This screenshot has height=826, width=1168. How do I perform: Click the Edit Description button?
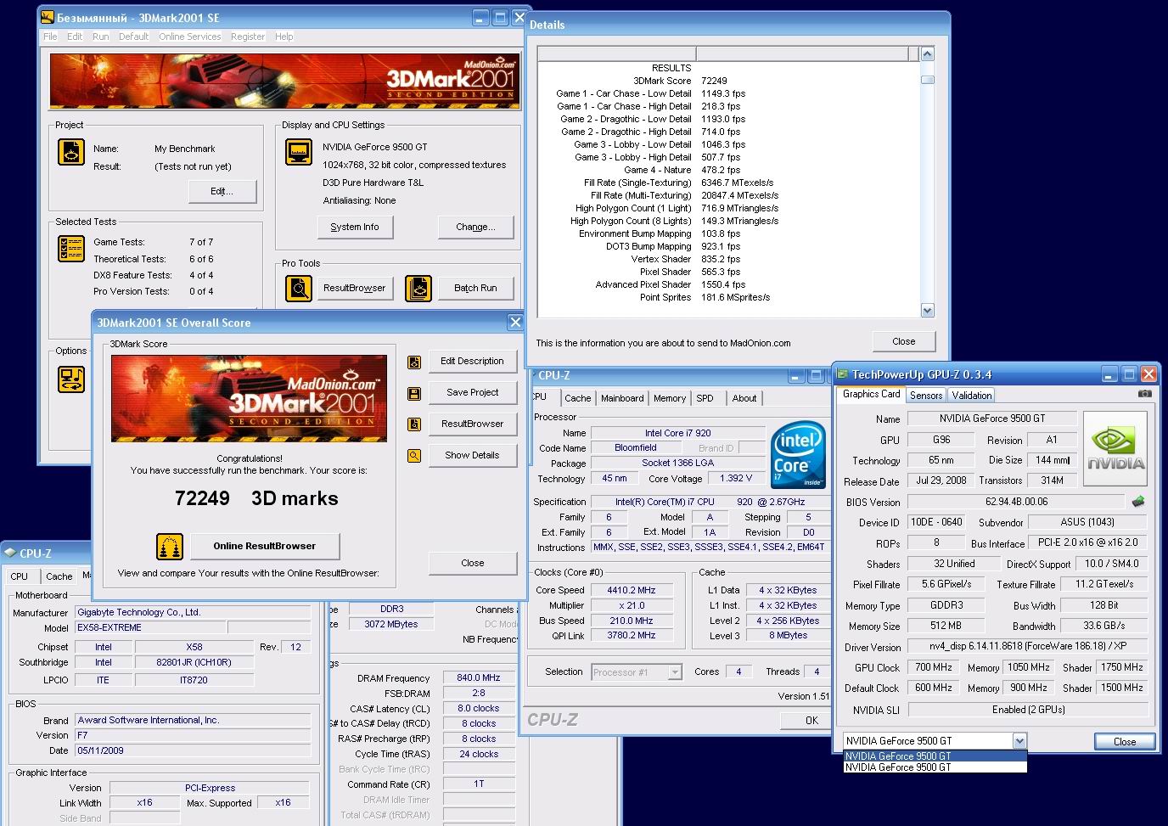[x=472, y=362]
